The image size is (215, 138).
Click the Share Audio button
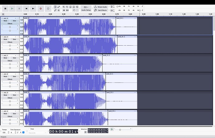[x=101, y=7]
